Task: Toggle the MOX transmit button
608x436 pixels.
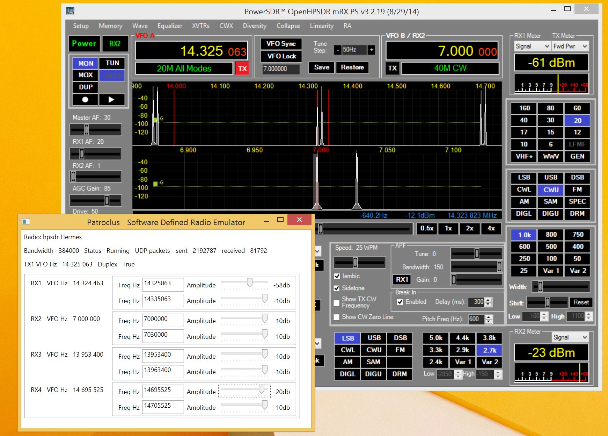Action: (86, 75)
